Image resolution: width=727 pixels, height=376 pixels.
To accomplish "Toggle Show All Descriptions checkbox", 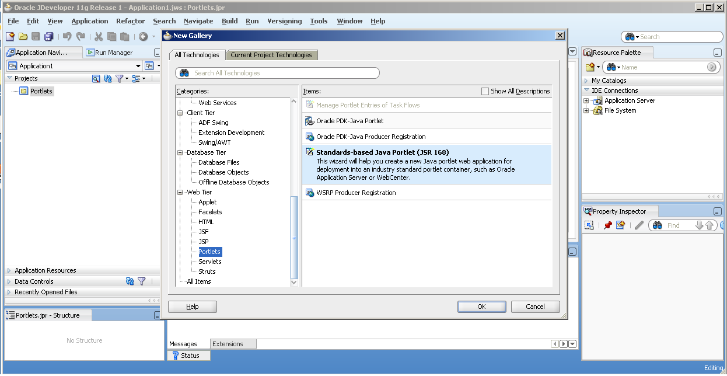I will tap(485, 91).
